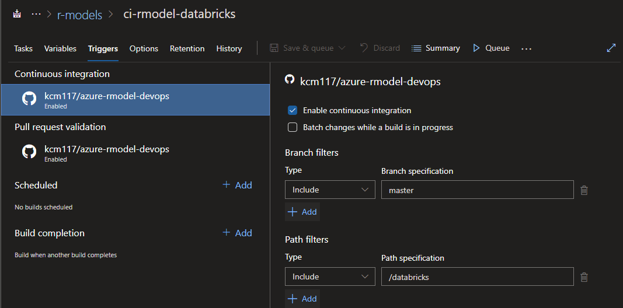This screenshot has width=623, height=308.
Task: Click plus icon next to Scheduled Add
Action: pos(227,184)
